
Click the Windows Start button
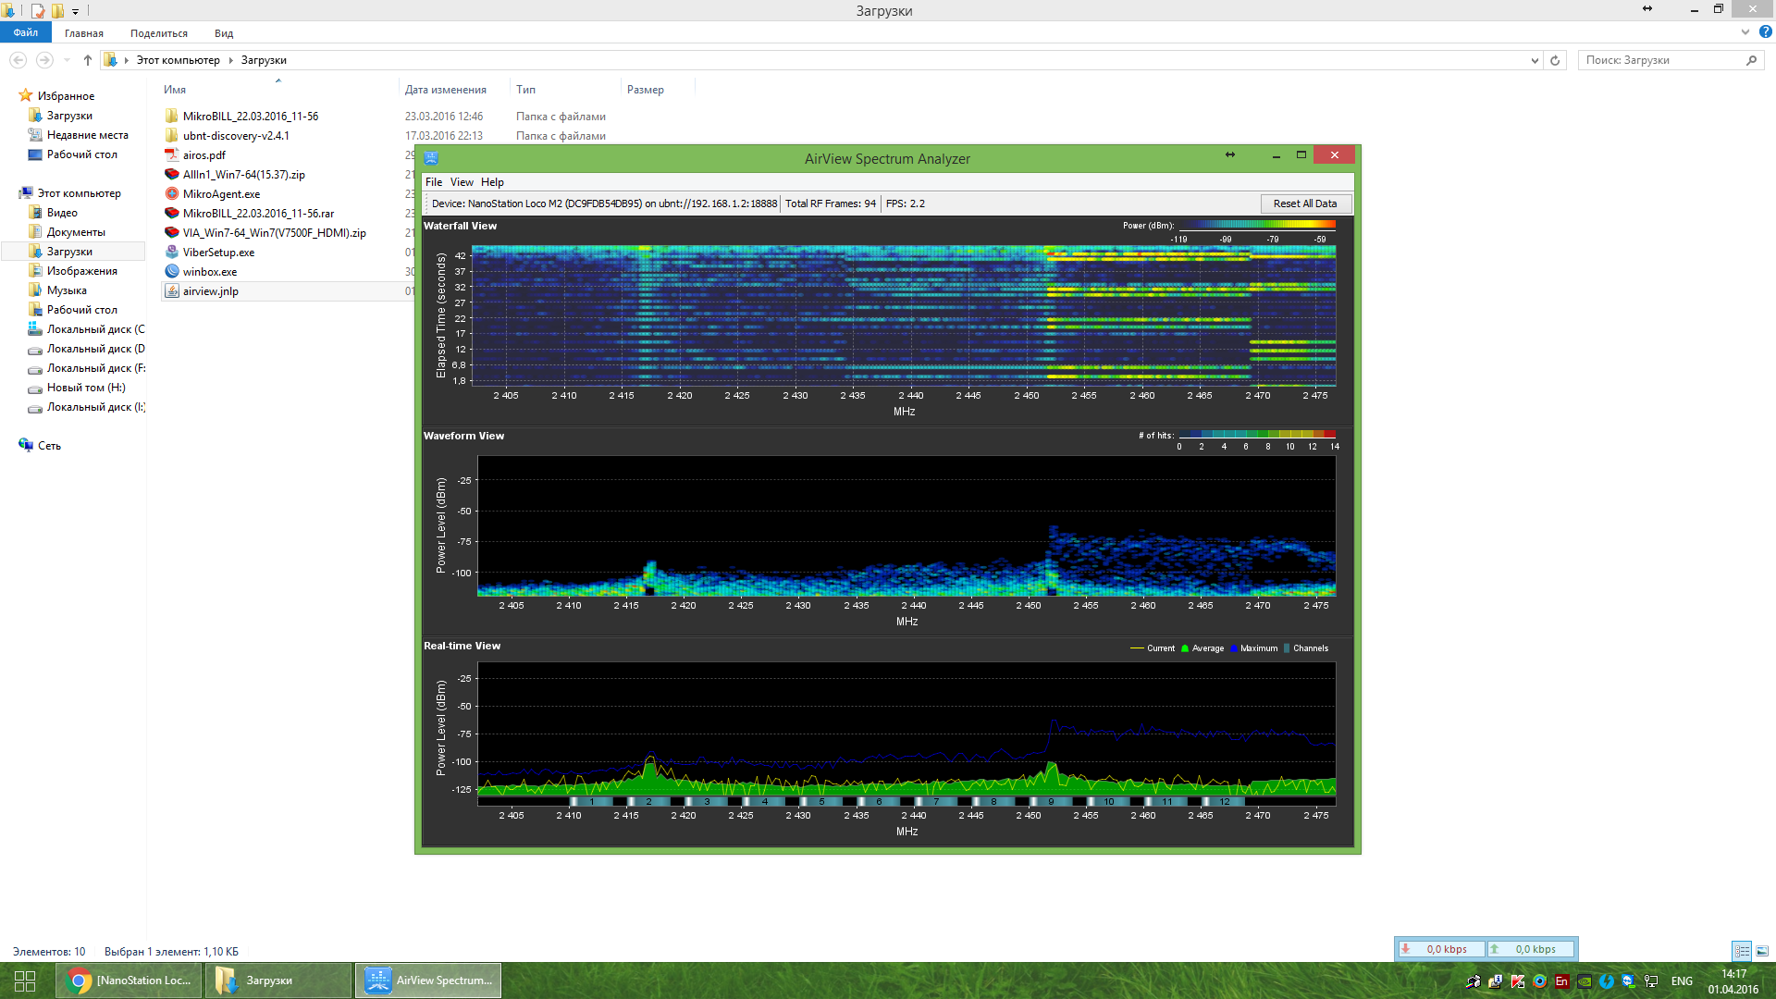[25, 980]
